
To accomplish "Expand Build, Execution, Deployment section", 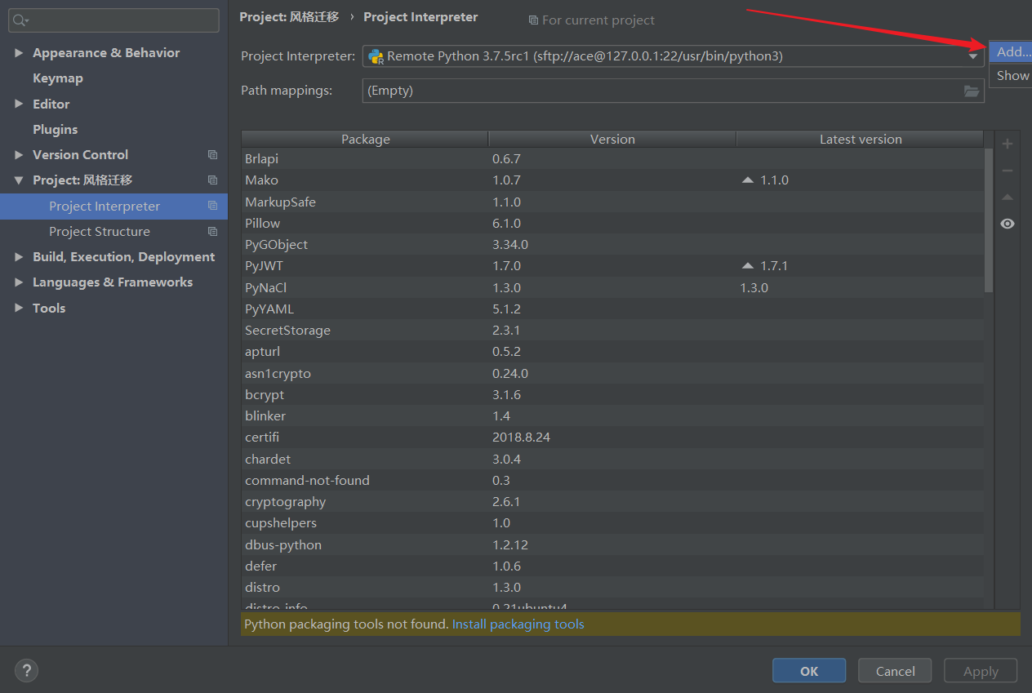I will (x=19, y=257).
